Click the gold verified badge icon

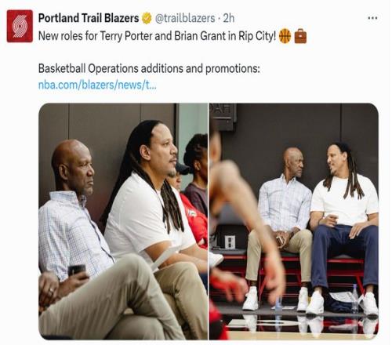pos(147,18)
